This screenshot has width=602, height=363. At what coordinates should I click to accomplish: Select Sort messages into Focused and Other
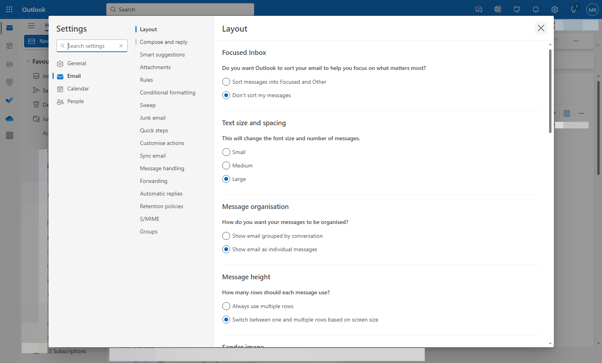point(274,82)
